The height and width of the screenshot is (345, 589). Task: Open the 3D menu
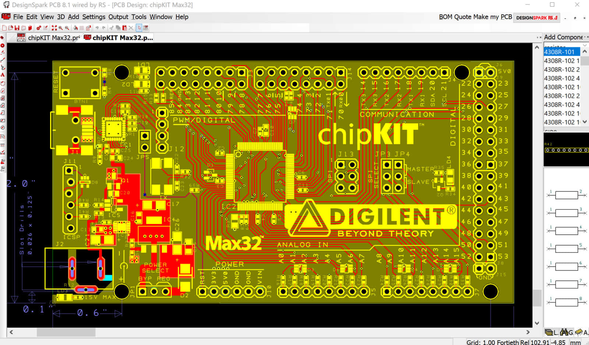tap(61, 17)
